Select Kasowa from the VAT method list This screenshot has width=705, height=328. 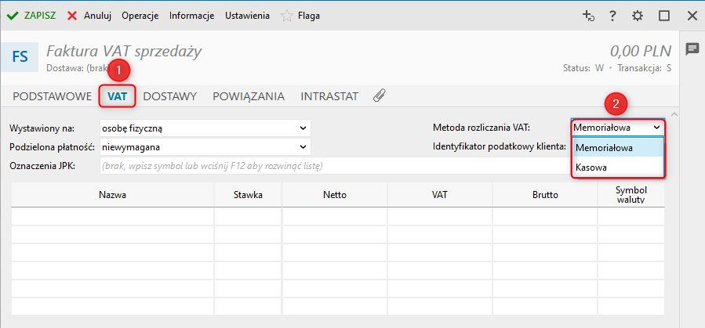tap(591, 168)
